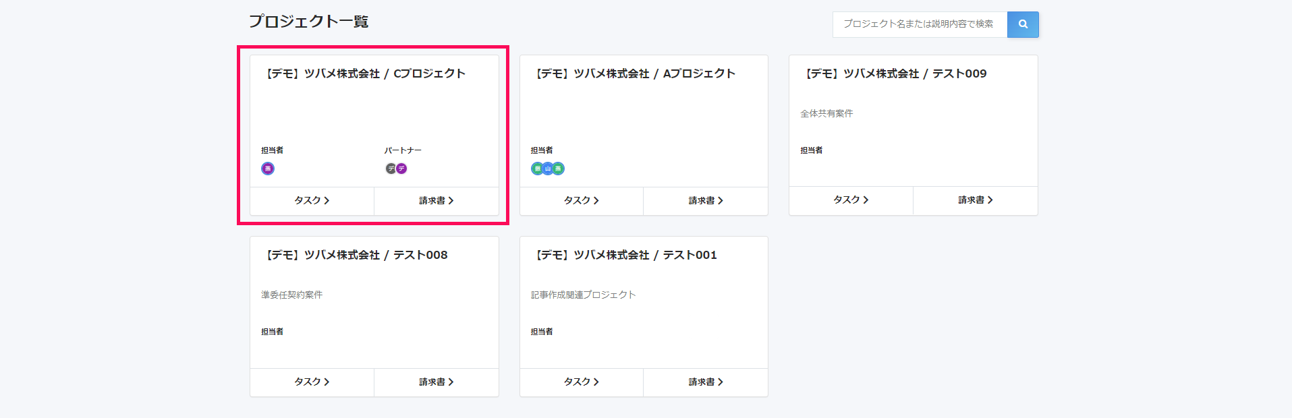Open 請求書 for Aプロジェクト
The height and width of the screenshot is (418, 1292).
click(x=706, y=201)
